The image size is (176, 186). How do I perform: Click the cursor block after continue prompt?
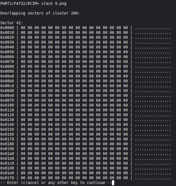coord(113,183)
